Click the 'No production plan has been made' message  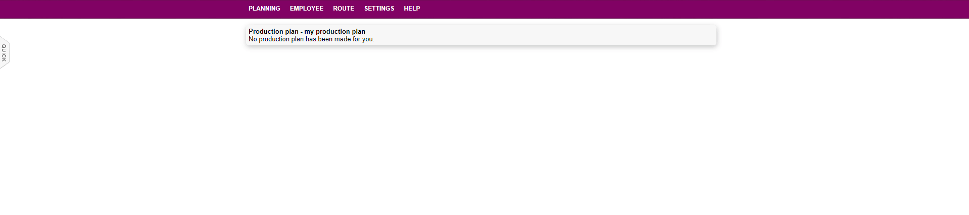click(311, 39)
